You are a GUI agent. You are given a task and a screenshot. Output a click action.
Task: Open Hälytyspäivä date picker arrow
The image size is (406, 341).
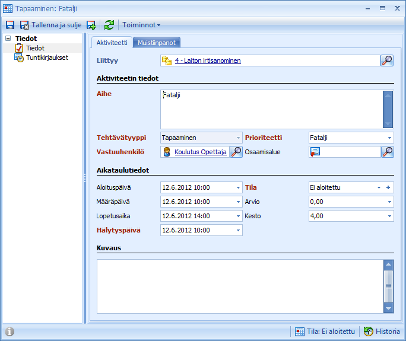pyautogui.click(x=238, y=230)
